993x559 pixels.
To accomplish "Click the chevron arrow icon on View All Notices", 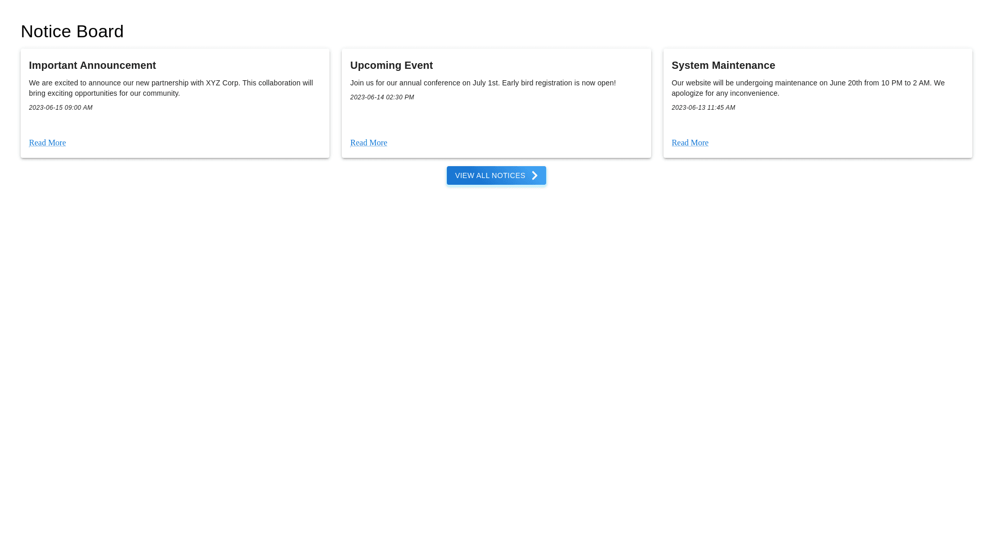I will 535,175.
